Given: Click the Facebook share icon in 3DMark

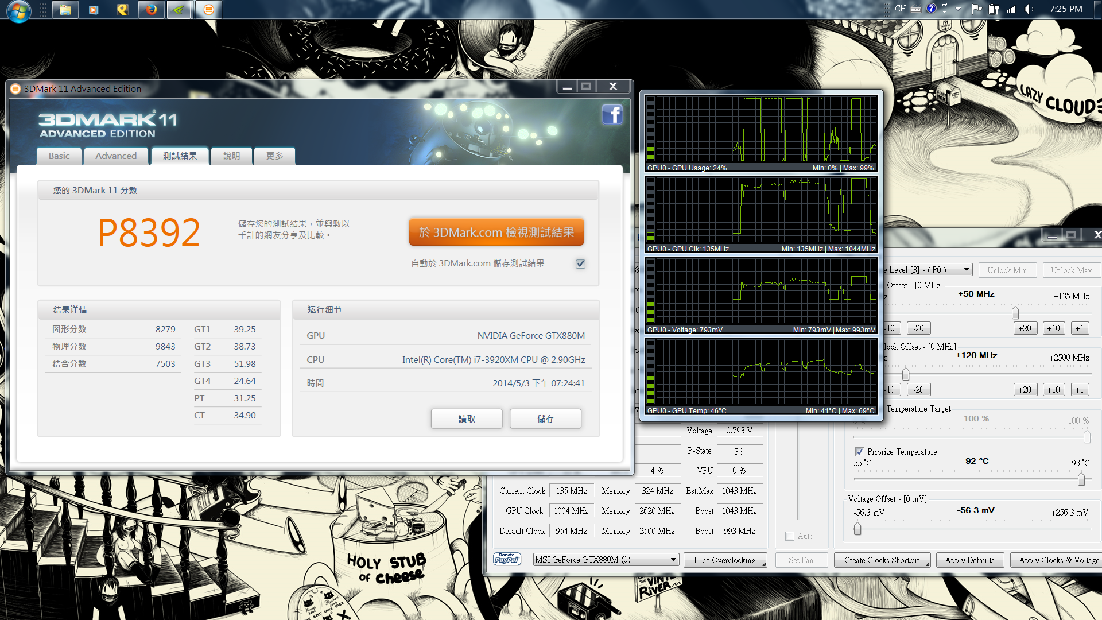Looking at the screenshot, I should (x=612, y=115).
